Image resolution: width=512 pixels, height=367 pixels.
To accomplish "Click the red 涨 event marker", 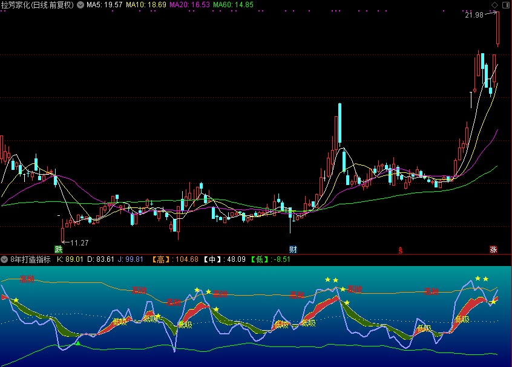I will (x=493, y=249).
